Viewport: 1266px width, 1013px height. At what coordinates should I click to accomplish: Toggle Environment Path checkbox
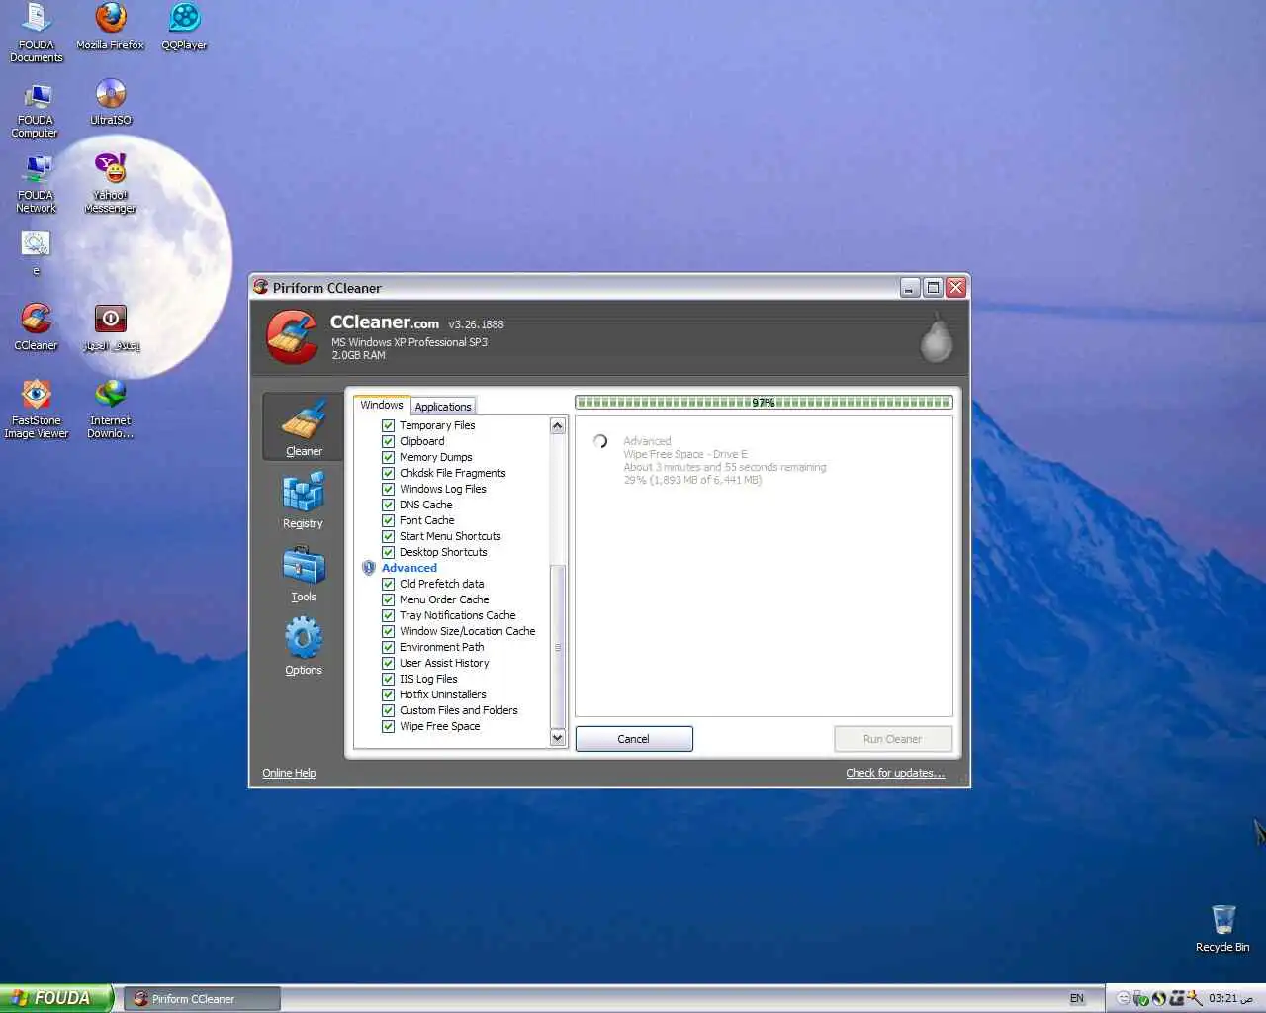pyautogui.click(x=389, y=647)
